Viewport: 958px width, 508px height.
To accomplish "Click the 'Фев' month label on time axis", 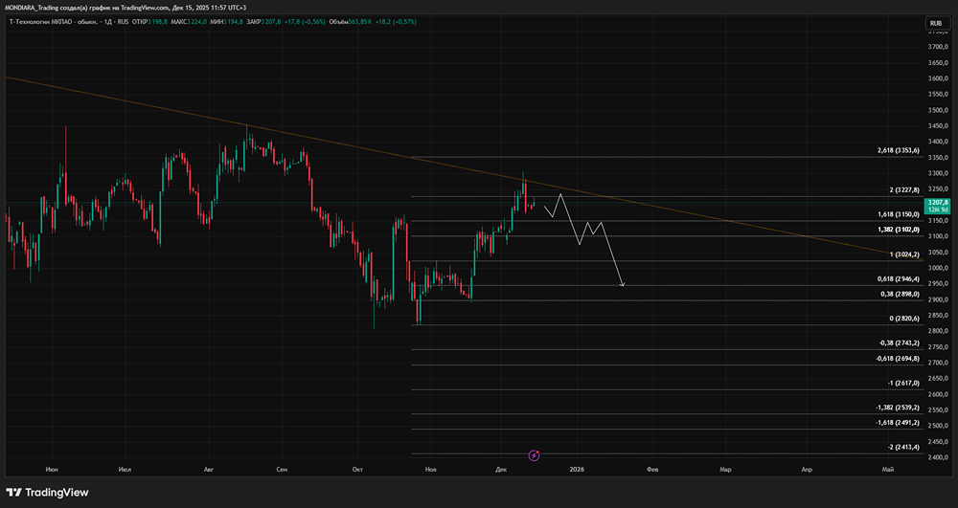I will tap(652, 470).
